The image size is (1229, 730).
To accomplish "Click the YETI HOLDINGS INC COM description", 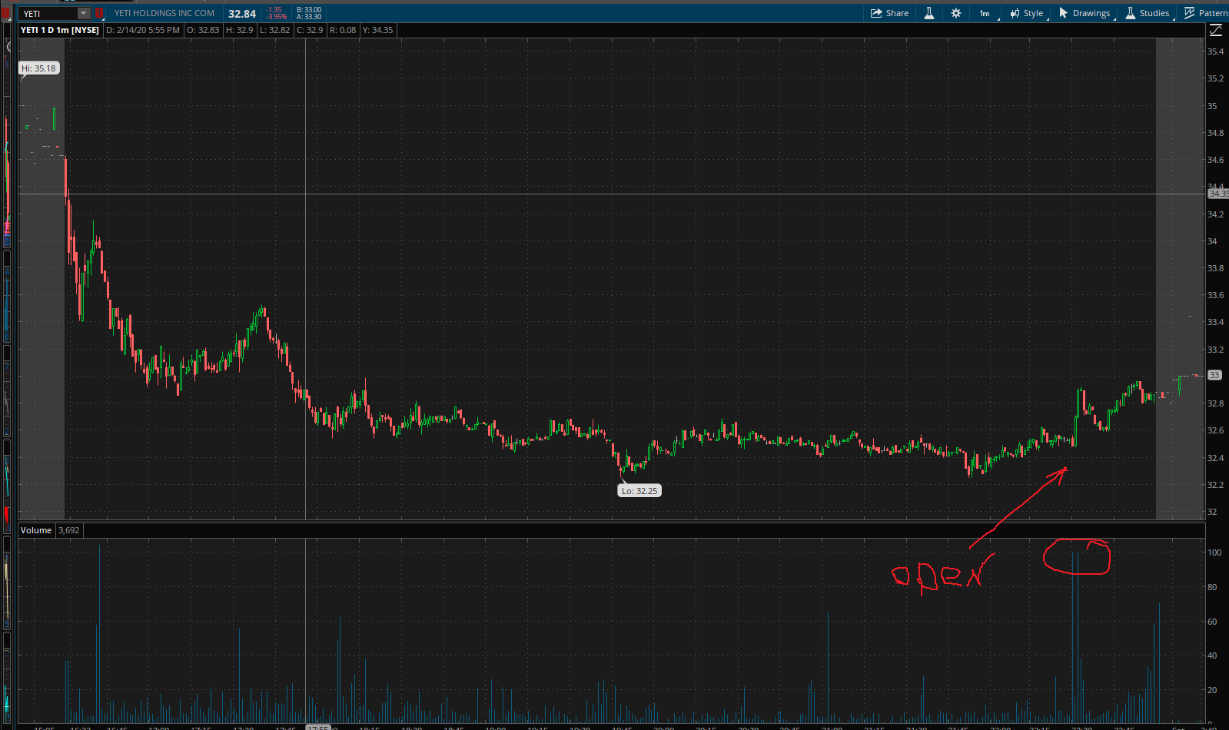I will [x=164, y=13].
